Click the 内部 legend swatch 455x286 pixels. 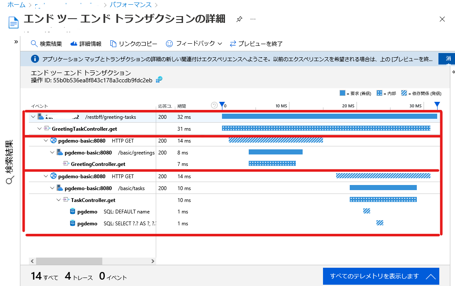click(x=379, y=93)
